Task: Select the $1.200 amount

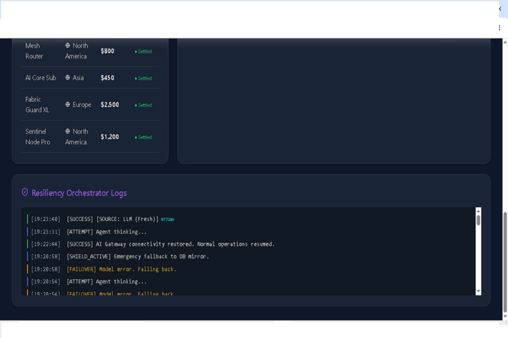Action: 110,137
